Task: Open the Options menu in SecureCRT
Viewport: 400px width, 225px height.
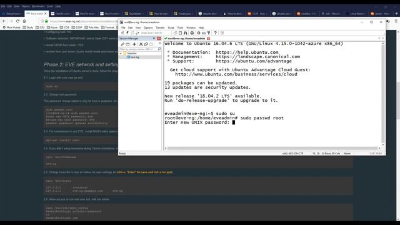Action: point(148,27)
